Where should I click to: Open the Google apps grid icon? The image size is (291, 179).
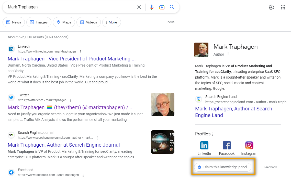[x=283, y=7]
